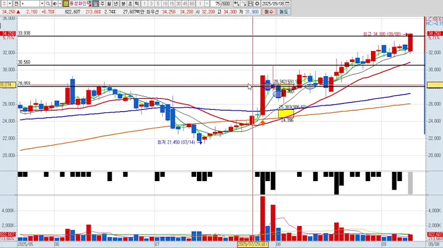The height and width of the screenshot is (248, 443).
Task: Switch to 년 yearly chart period
Action: pos(116,4)
